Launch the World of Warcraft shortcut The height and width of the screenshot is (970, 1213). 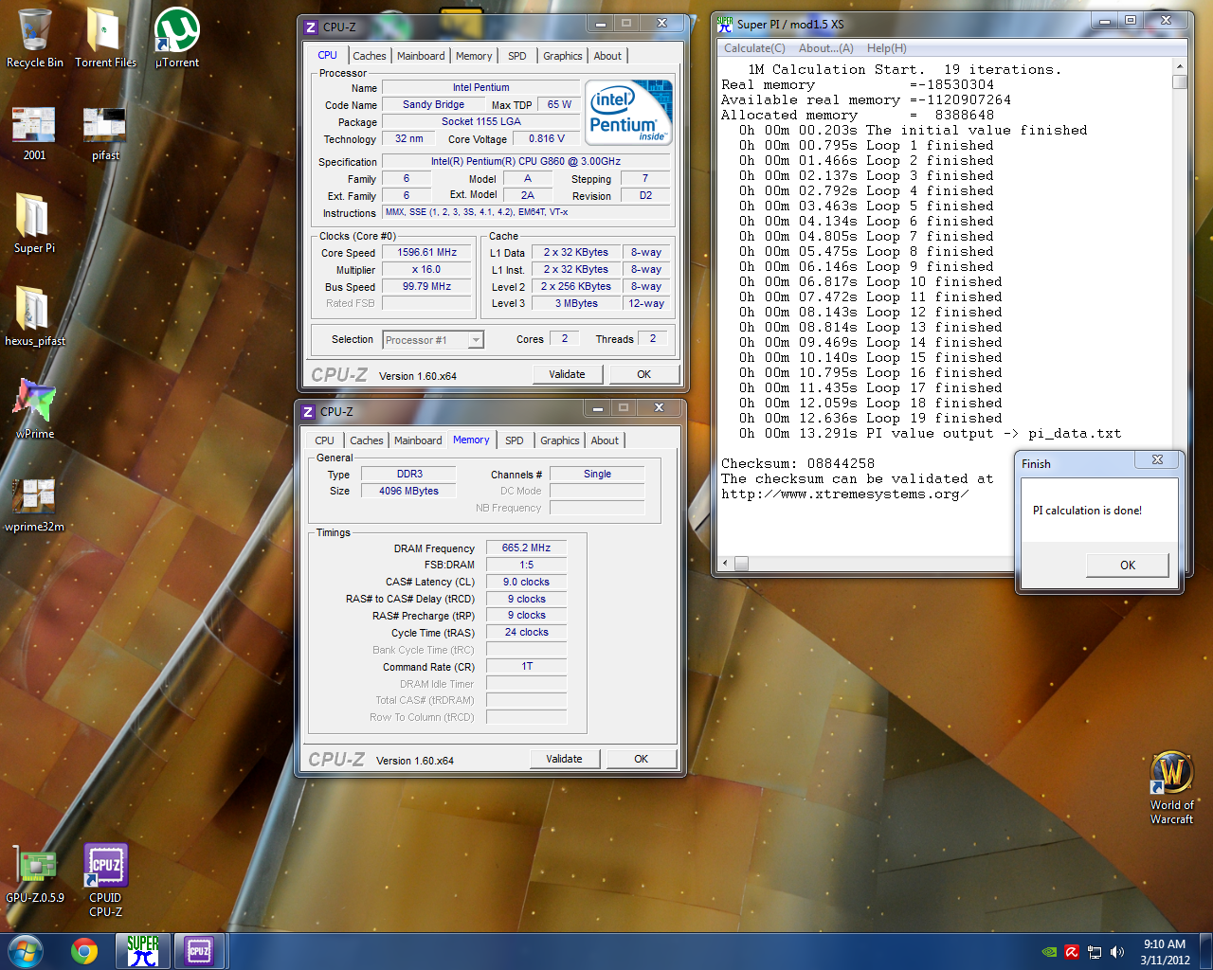pyautogui.click(x=1172, y=788)
